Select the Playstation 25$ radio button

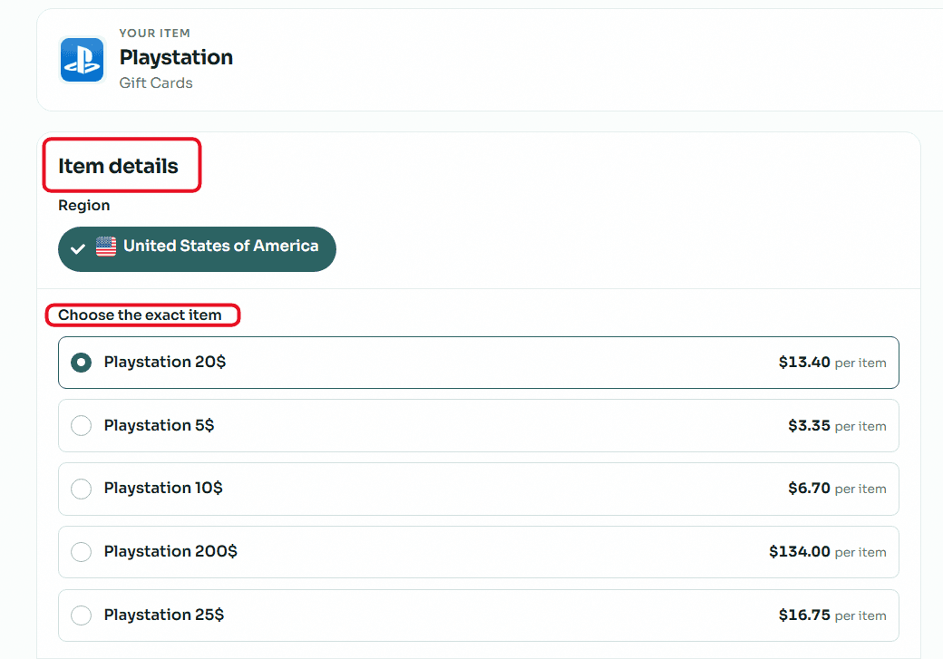click(82, 615)
